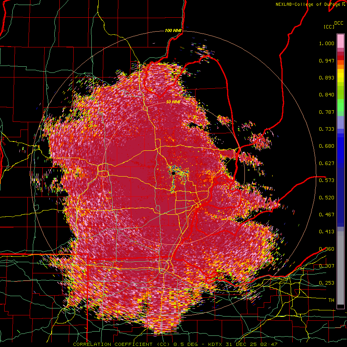This screenshot has width=347, height=347.
Task: Pick the yellow segment of the color bar
Action: (340, 76)
